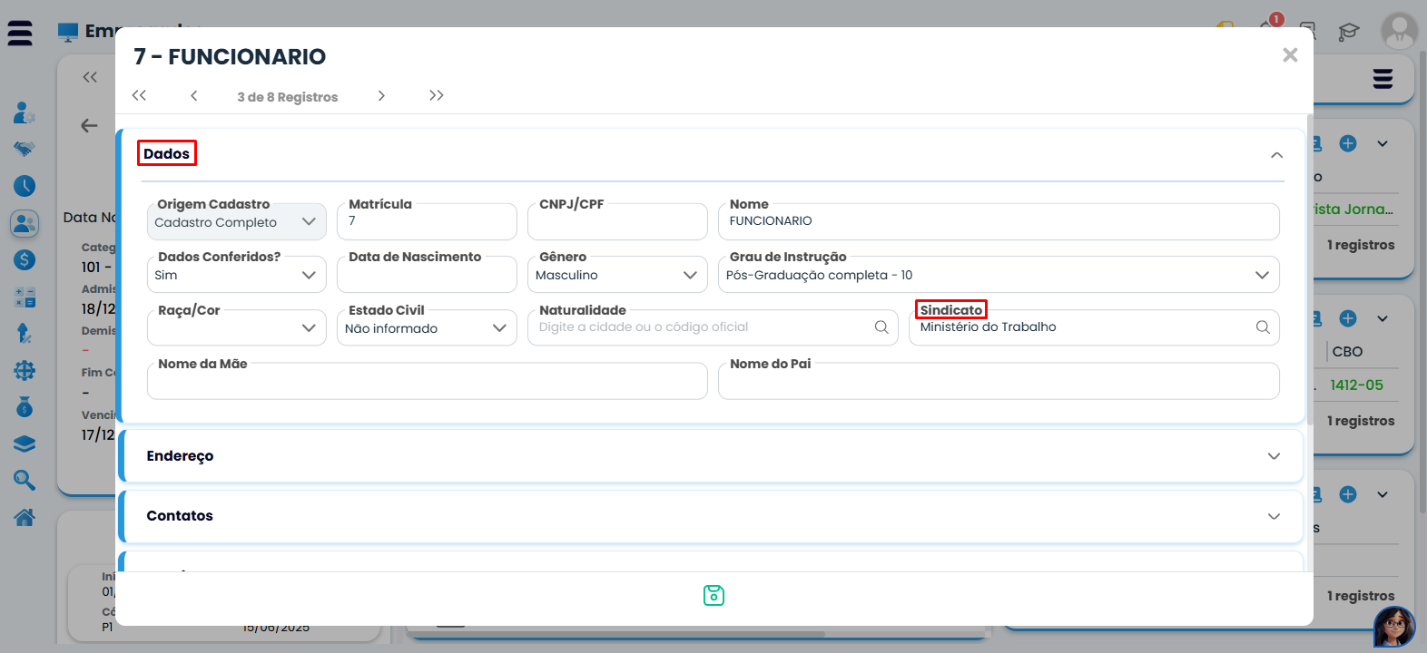The width and height of the screenshot is (1427, 653).
Task: Open the handshake icon in the sidebar
Action: pos(25,149)
